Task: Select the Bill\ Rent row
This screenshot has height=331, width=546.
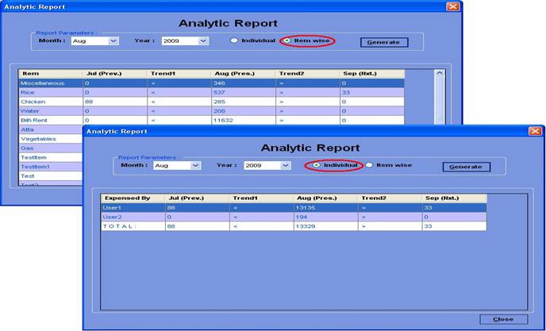Action: pyautogui.click(x=212, y=120)
